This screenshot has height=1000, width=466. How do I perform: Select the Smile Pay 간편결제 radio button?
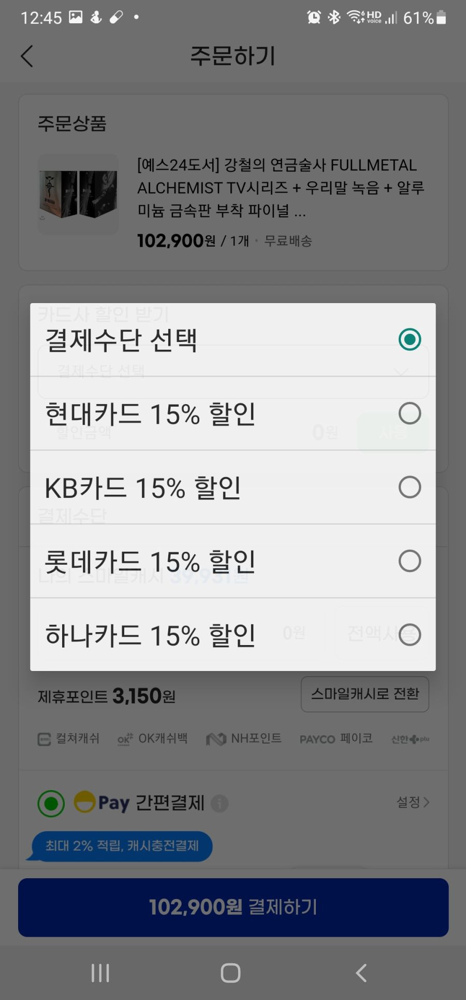pyautogui.click(x=51, y=804)
